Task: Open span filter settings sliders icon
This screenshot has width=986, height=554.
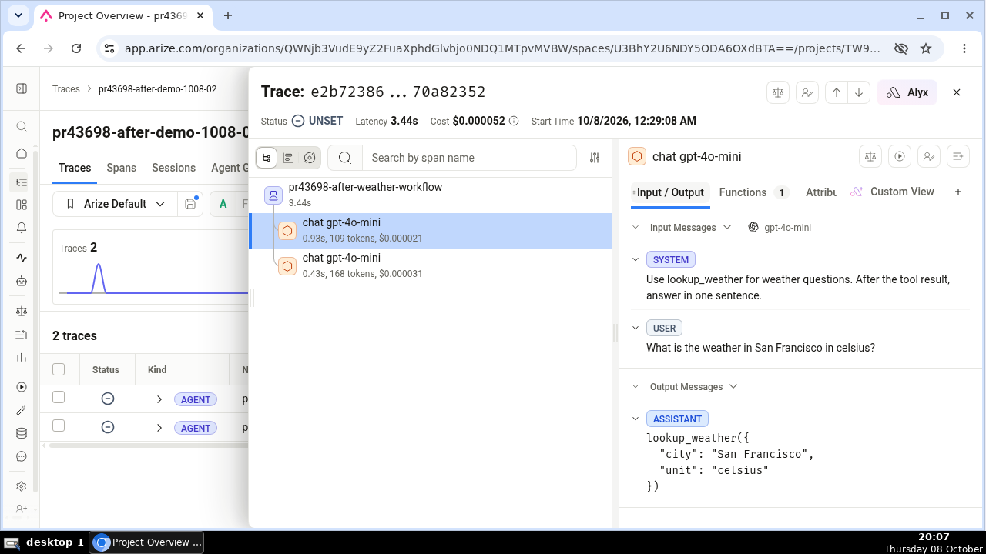Action: [595, 158]
